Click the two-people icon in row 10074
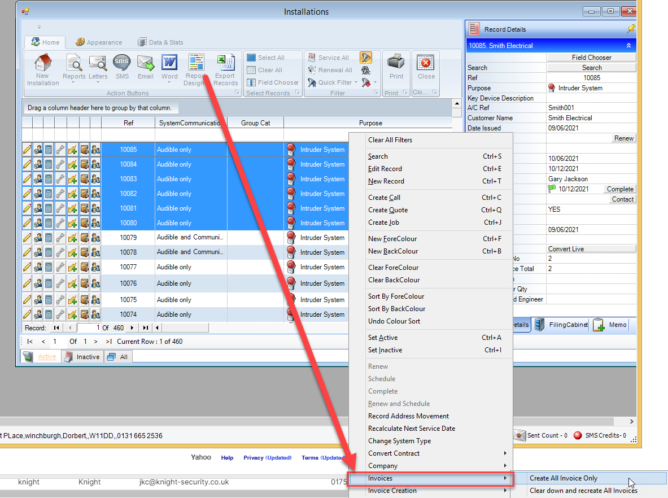 (95, 314)
